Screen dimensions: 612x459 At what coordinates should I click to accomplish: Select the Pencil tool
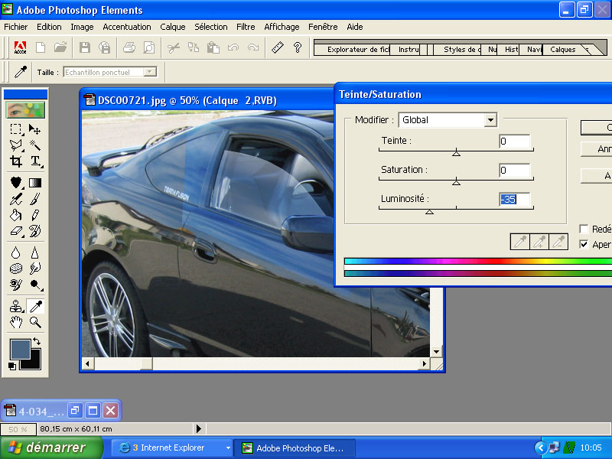[34, 215]
